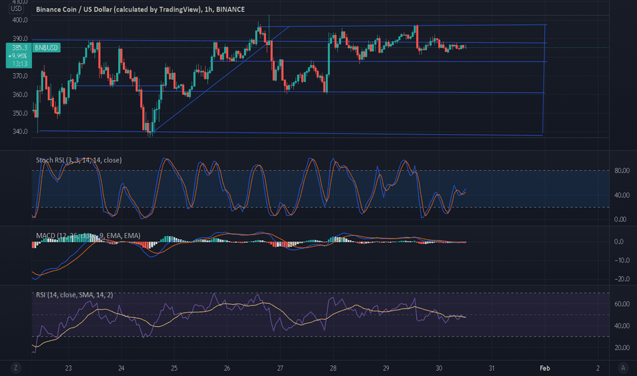Click date 23 on time axis
637x376 pixels.
68,368
